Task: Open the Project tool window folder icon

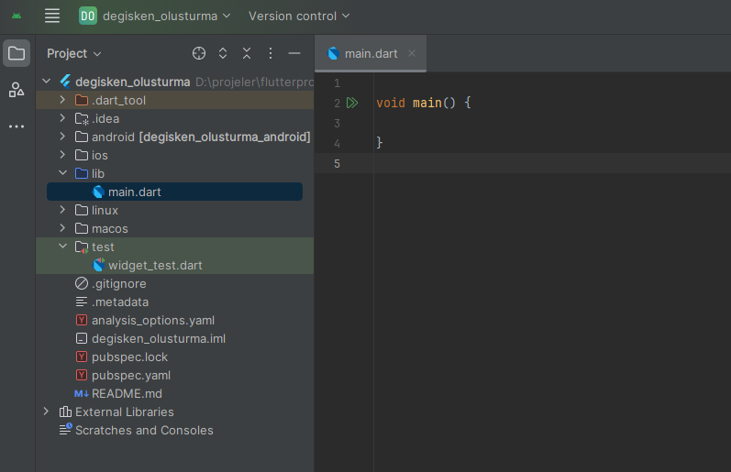Action: click(17, 53)
